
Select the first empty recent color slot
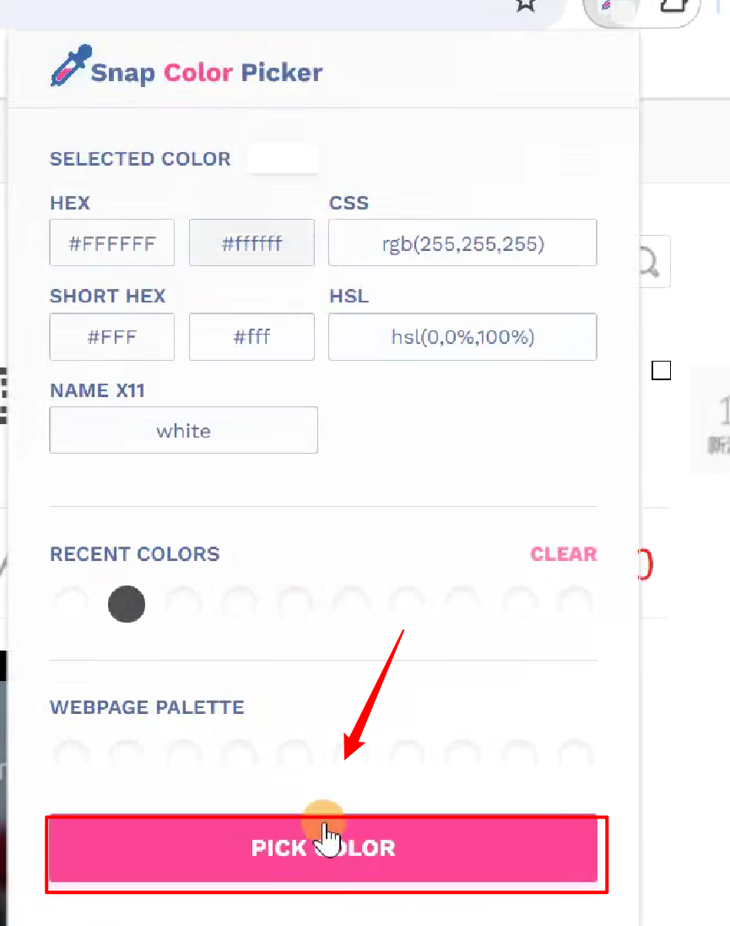[71, 605]
